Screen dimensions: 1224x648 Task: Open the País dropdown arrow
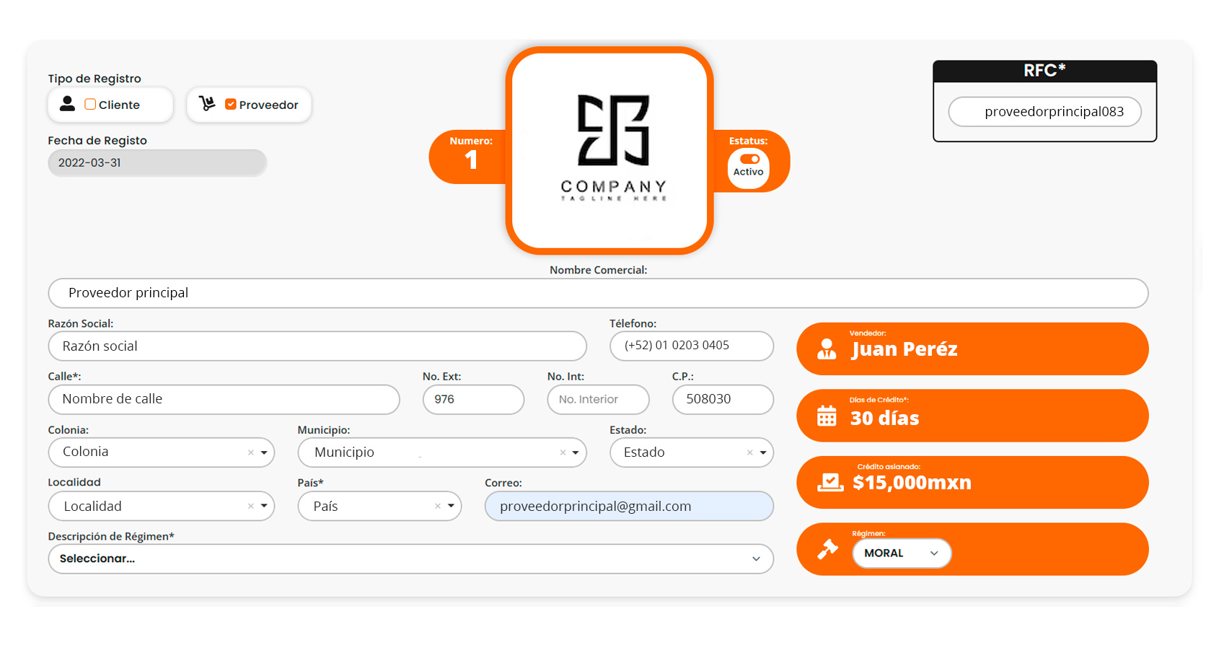(x=451, y=507)
